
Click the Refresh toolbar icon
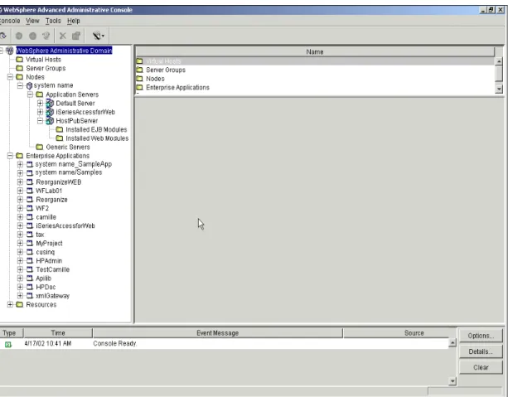point(3,36)
